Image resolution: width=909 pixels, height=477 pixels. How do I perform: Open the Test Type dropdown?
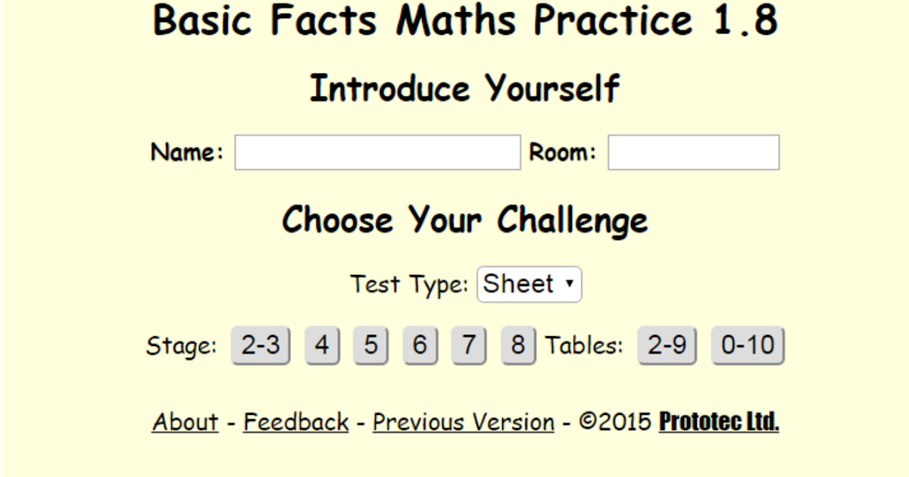point(529,285)
